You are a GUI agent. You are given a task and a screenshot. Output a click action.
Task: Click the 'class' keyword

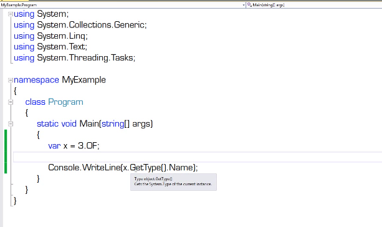click(36, 102)
